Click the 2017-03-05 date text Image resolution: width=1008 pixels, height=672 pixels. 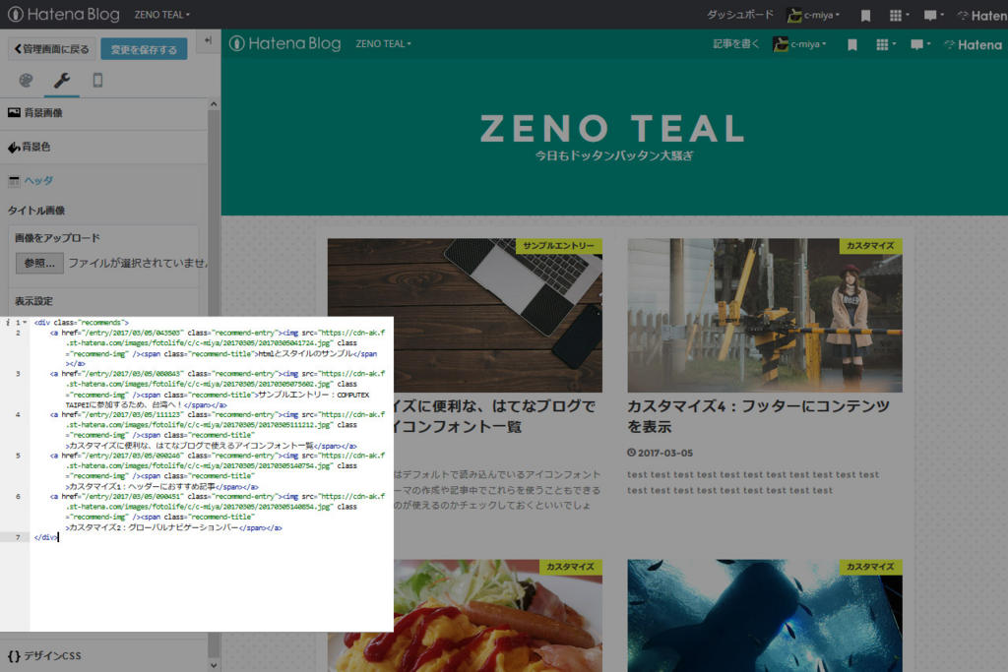[664, 453]
